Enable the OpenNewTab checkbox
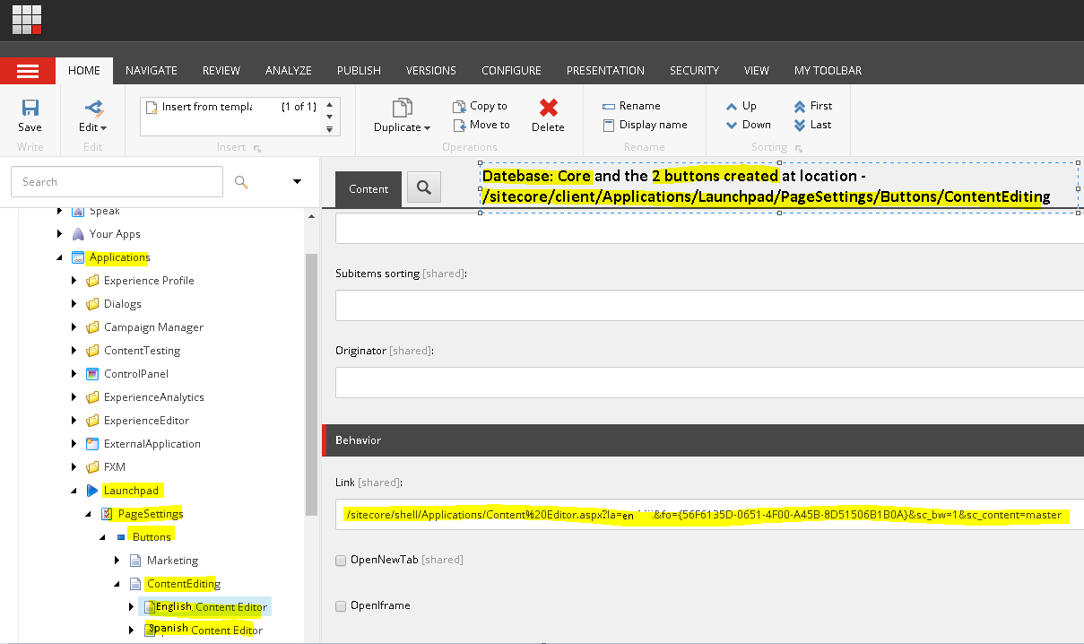Screen dimensions: 1084x644 pyautogui.click(x=341, y=561)
